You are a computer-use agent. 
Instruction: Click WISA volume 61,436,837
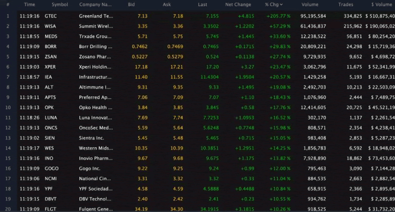313,26
